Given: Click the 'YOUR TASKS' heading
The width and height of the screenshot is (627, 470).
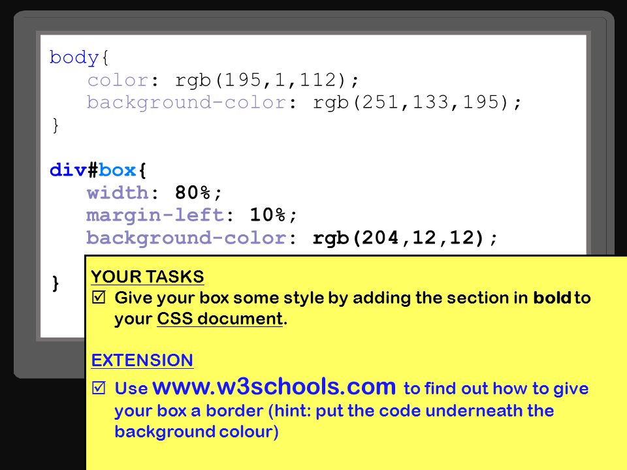Looking at the screenshot, I should point(148,277).
